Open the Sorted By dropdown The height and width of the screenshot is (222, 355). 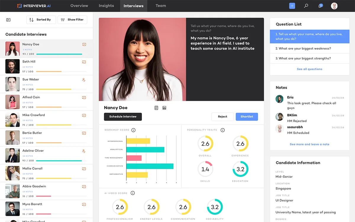[x=41, y=20]
